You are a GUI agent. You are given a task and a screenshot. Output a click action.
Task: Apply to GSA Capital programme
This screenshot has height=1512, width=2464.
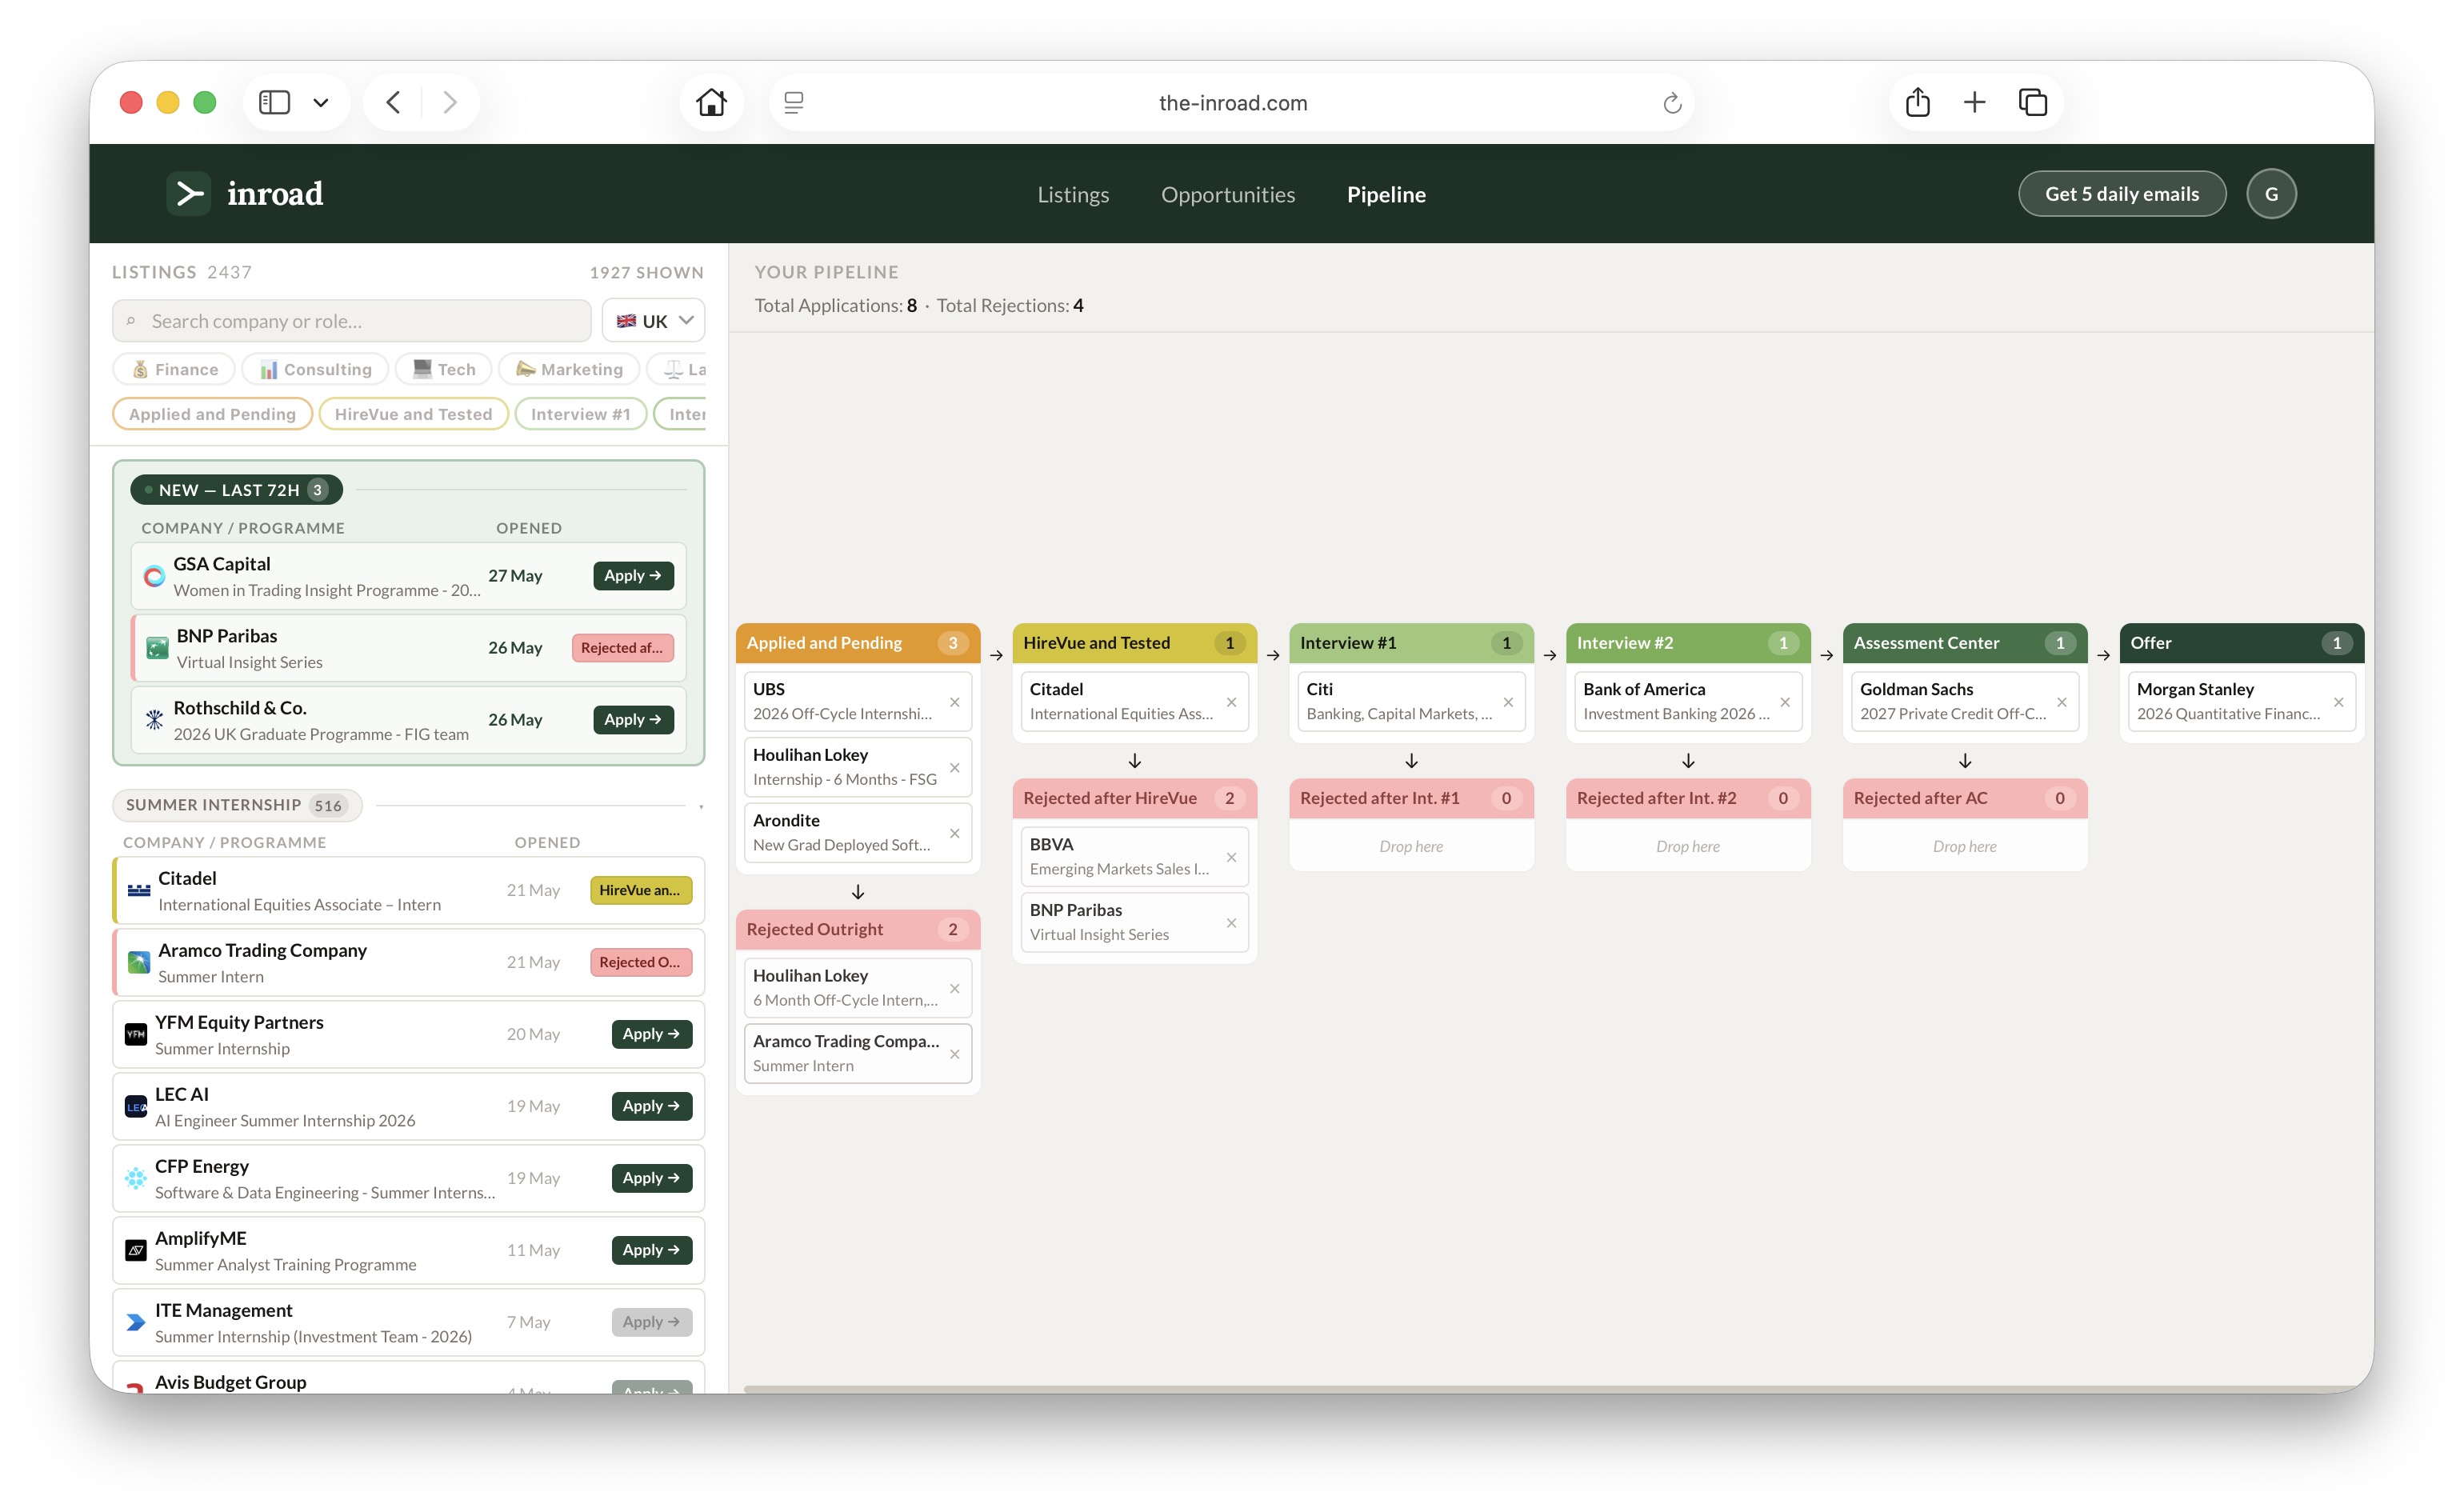click(x=633, y=576)
